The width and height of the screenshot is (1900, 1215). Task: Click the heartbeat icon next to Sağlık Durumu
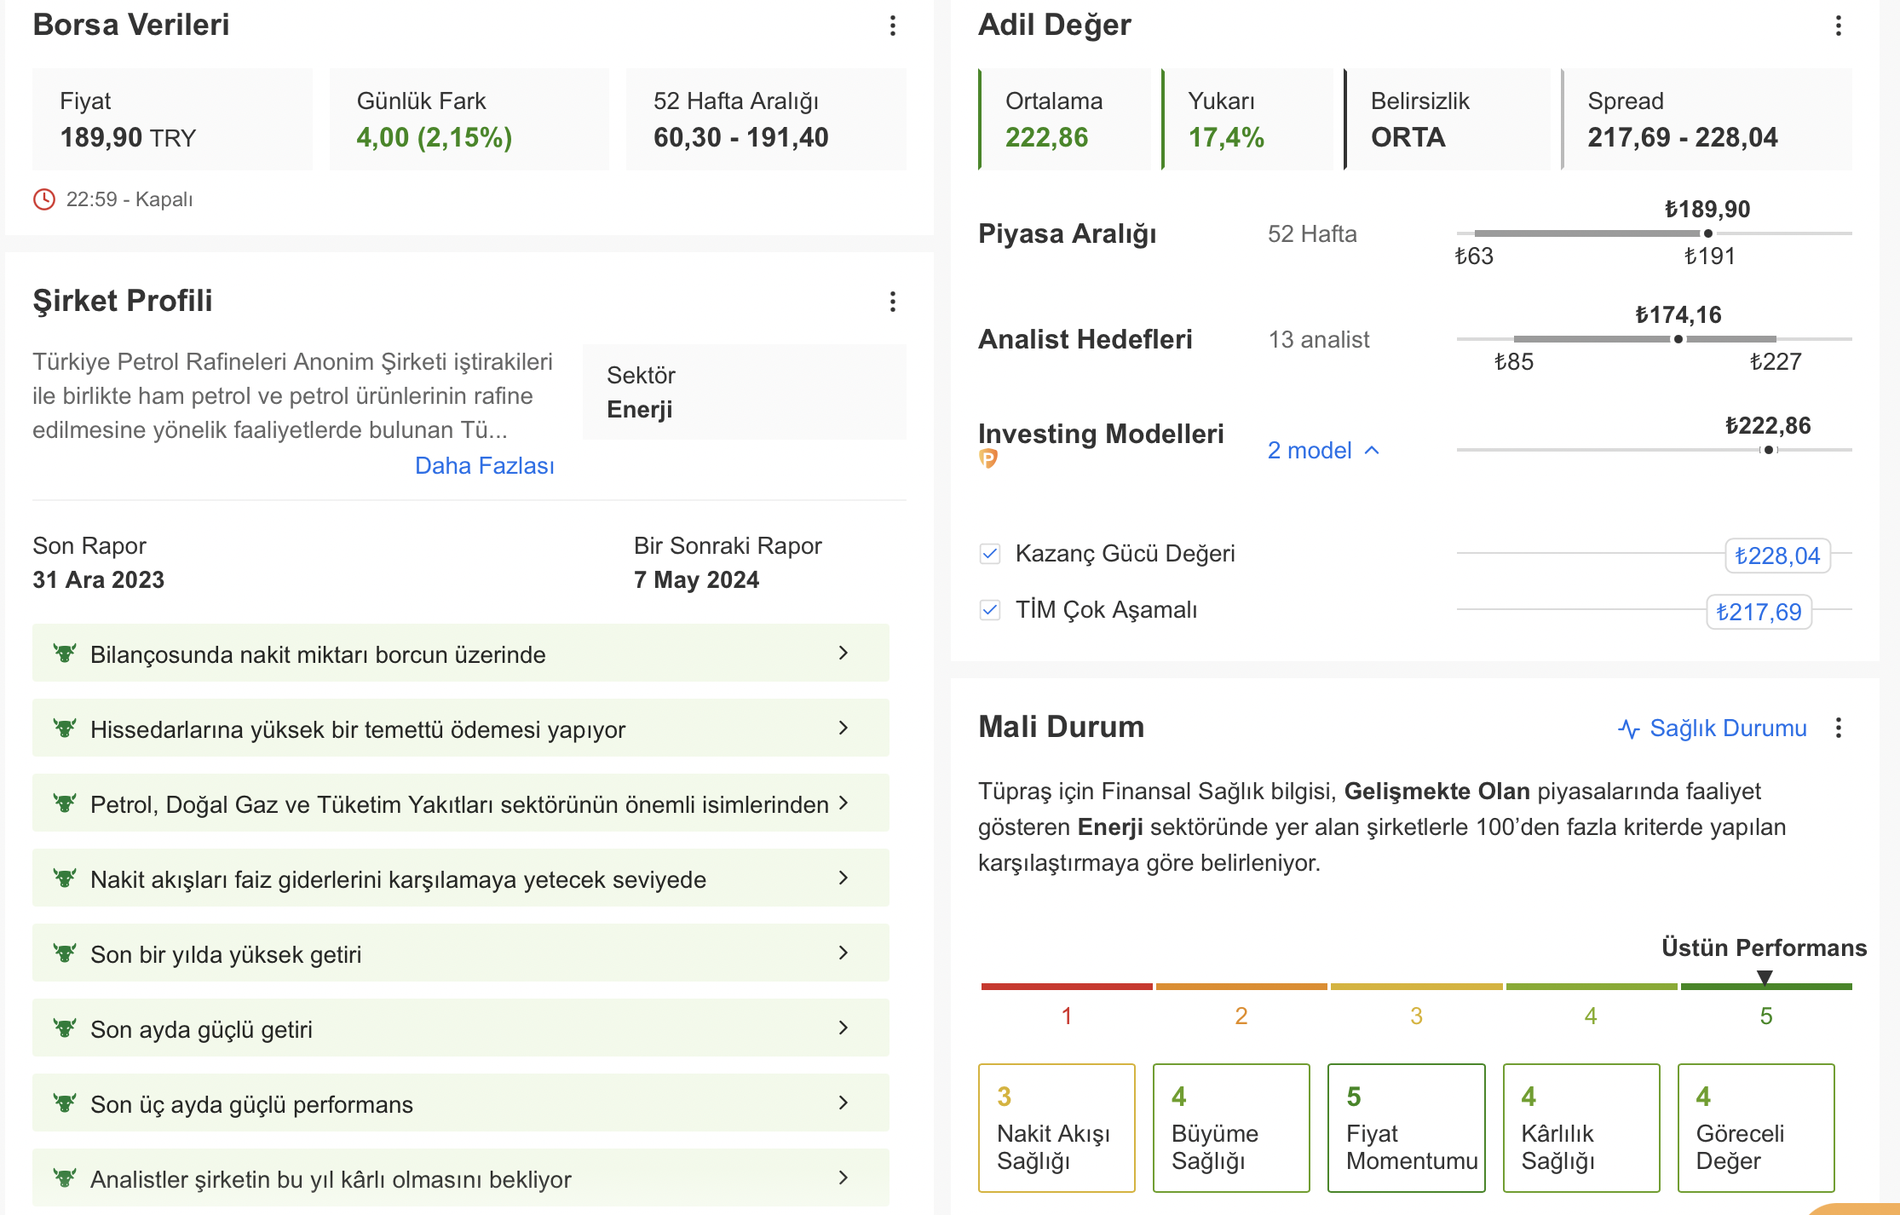point(1628,729)
